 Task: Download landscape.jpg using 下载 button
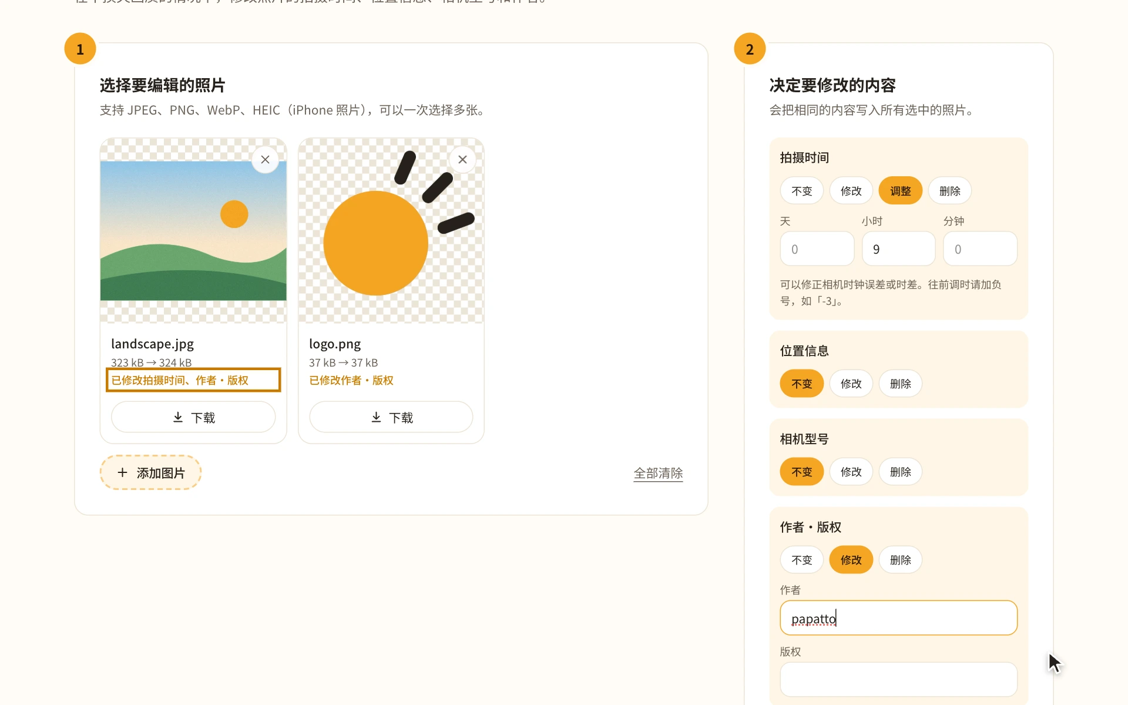193,417
